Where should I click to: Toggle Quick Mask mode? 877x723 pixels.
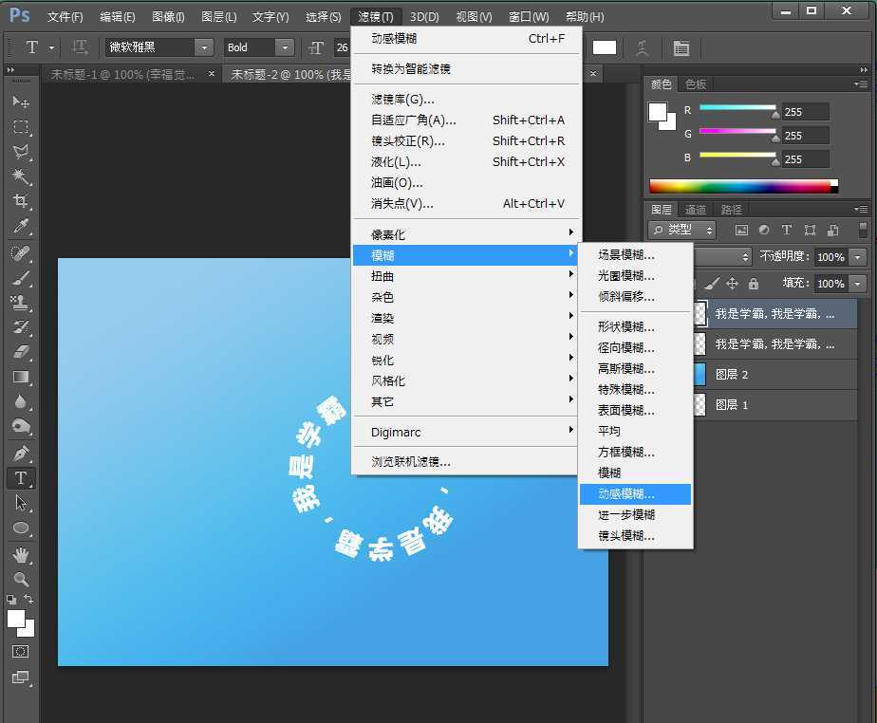tap(20, 652)
